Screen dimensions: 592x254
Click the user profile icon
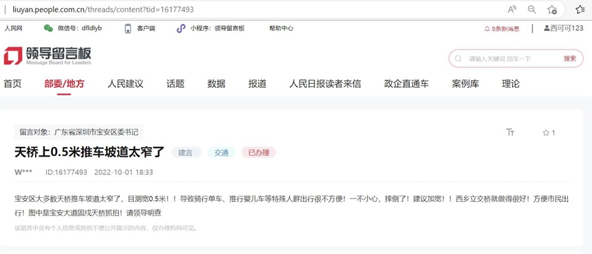tap(547, 28)
